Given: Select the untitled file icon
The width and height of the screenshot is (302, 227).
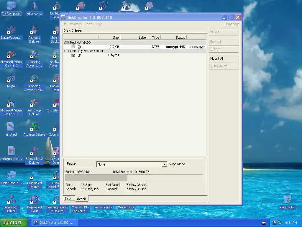Looking at the screenshot, I should click(11, 129).
